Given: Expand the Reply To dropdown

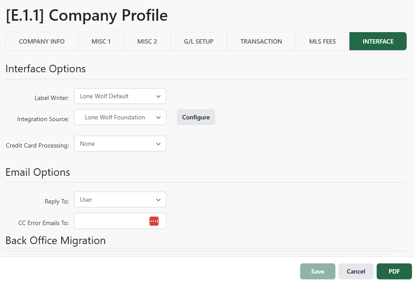Looking at the screenshot, I should (120, 200).
